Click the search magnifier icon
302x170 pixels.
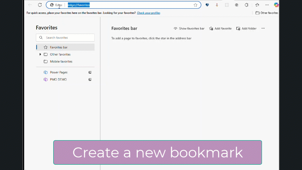tap(41, 37)
